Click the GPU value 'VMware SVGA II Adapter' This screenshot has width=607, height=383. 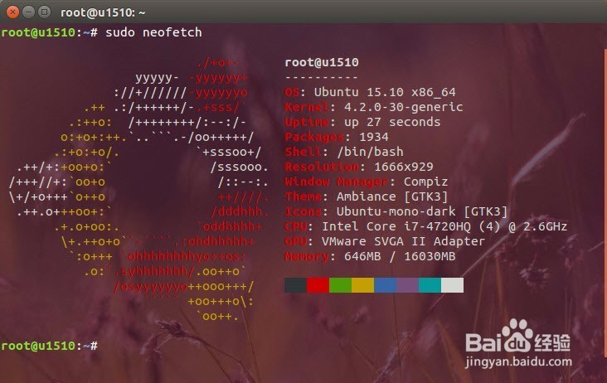point(403,241)
